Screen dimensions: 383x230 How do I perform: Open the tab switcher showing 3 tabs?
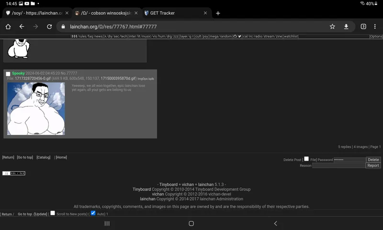363,27
